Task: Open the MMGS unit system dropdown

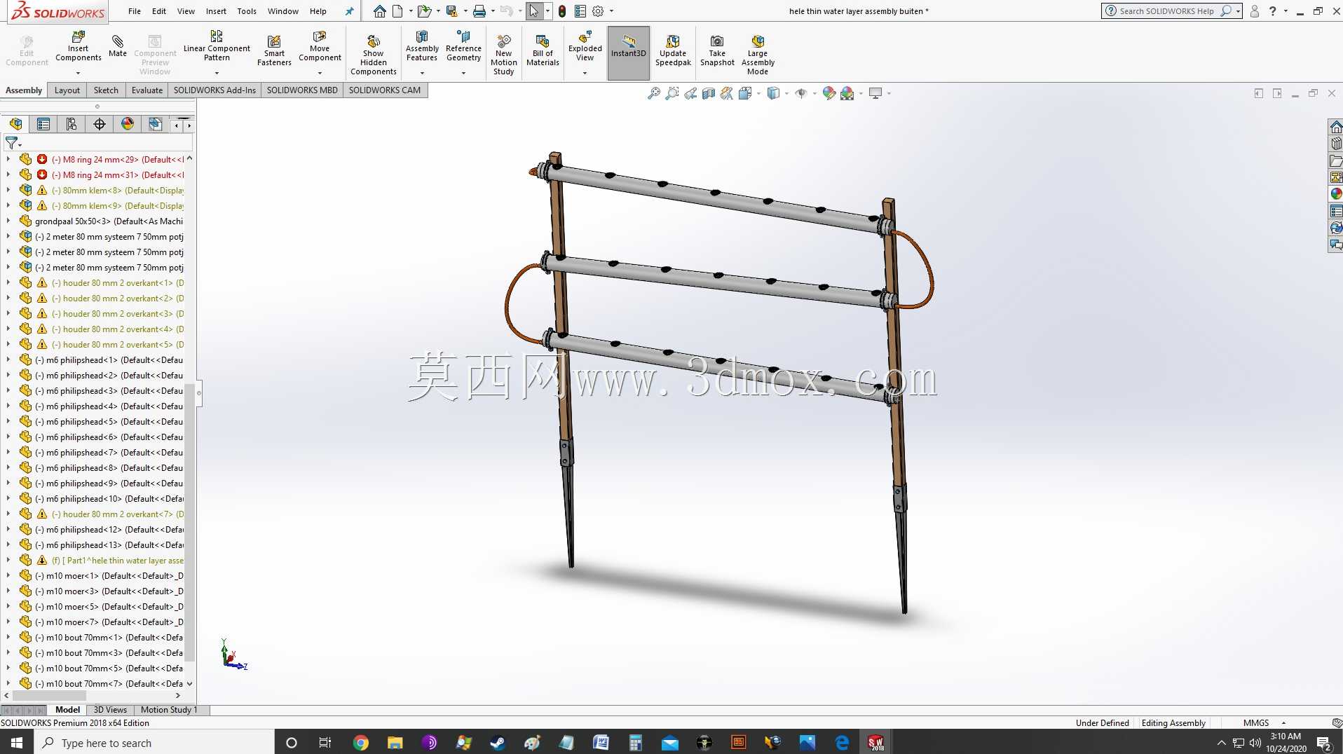Action: tap(1283, 722)
